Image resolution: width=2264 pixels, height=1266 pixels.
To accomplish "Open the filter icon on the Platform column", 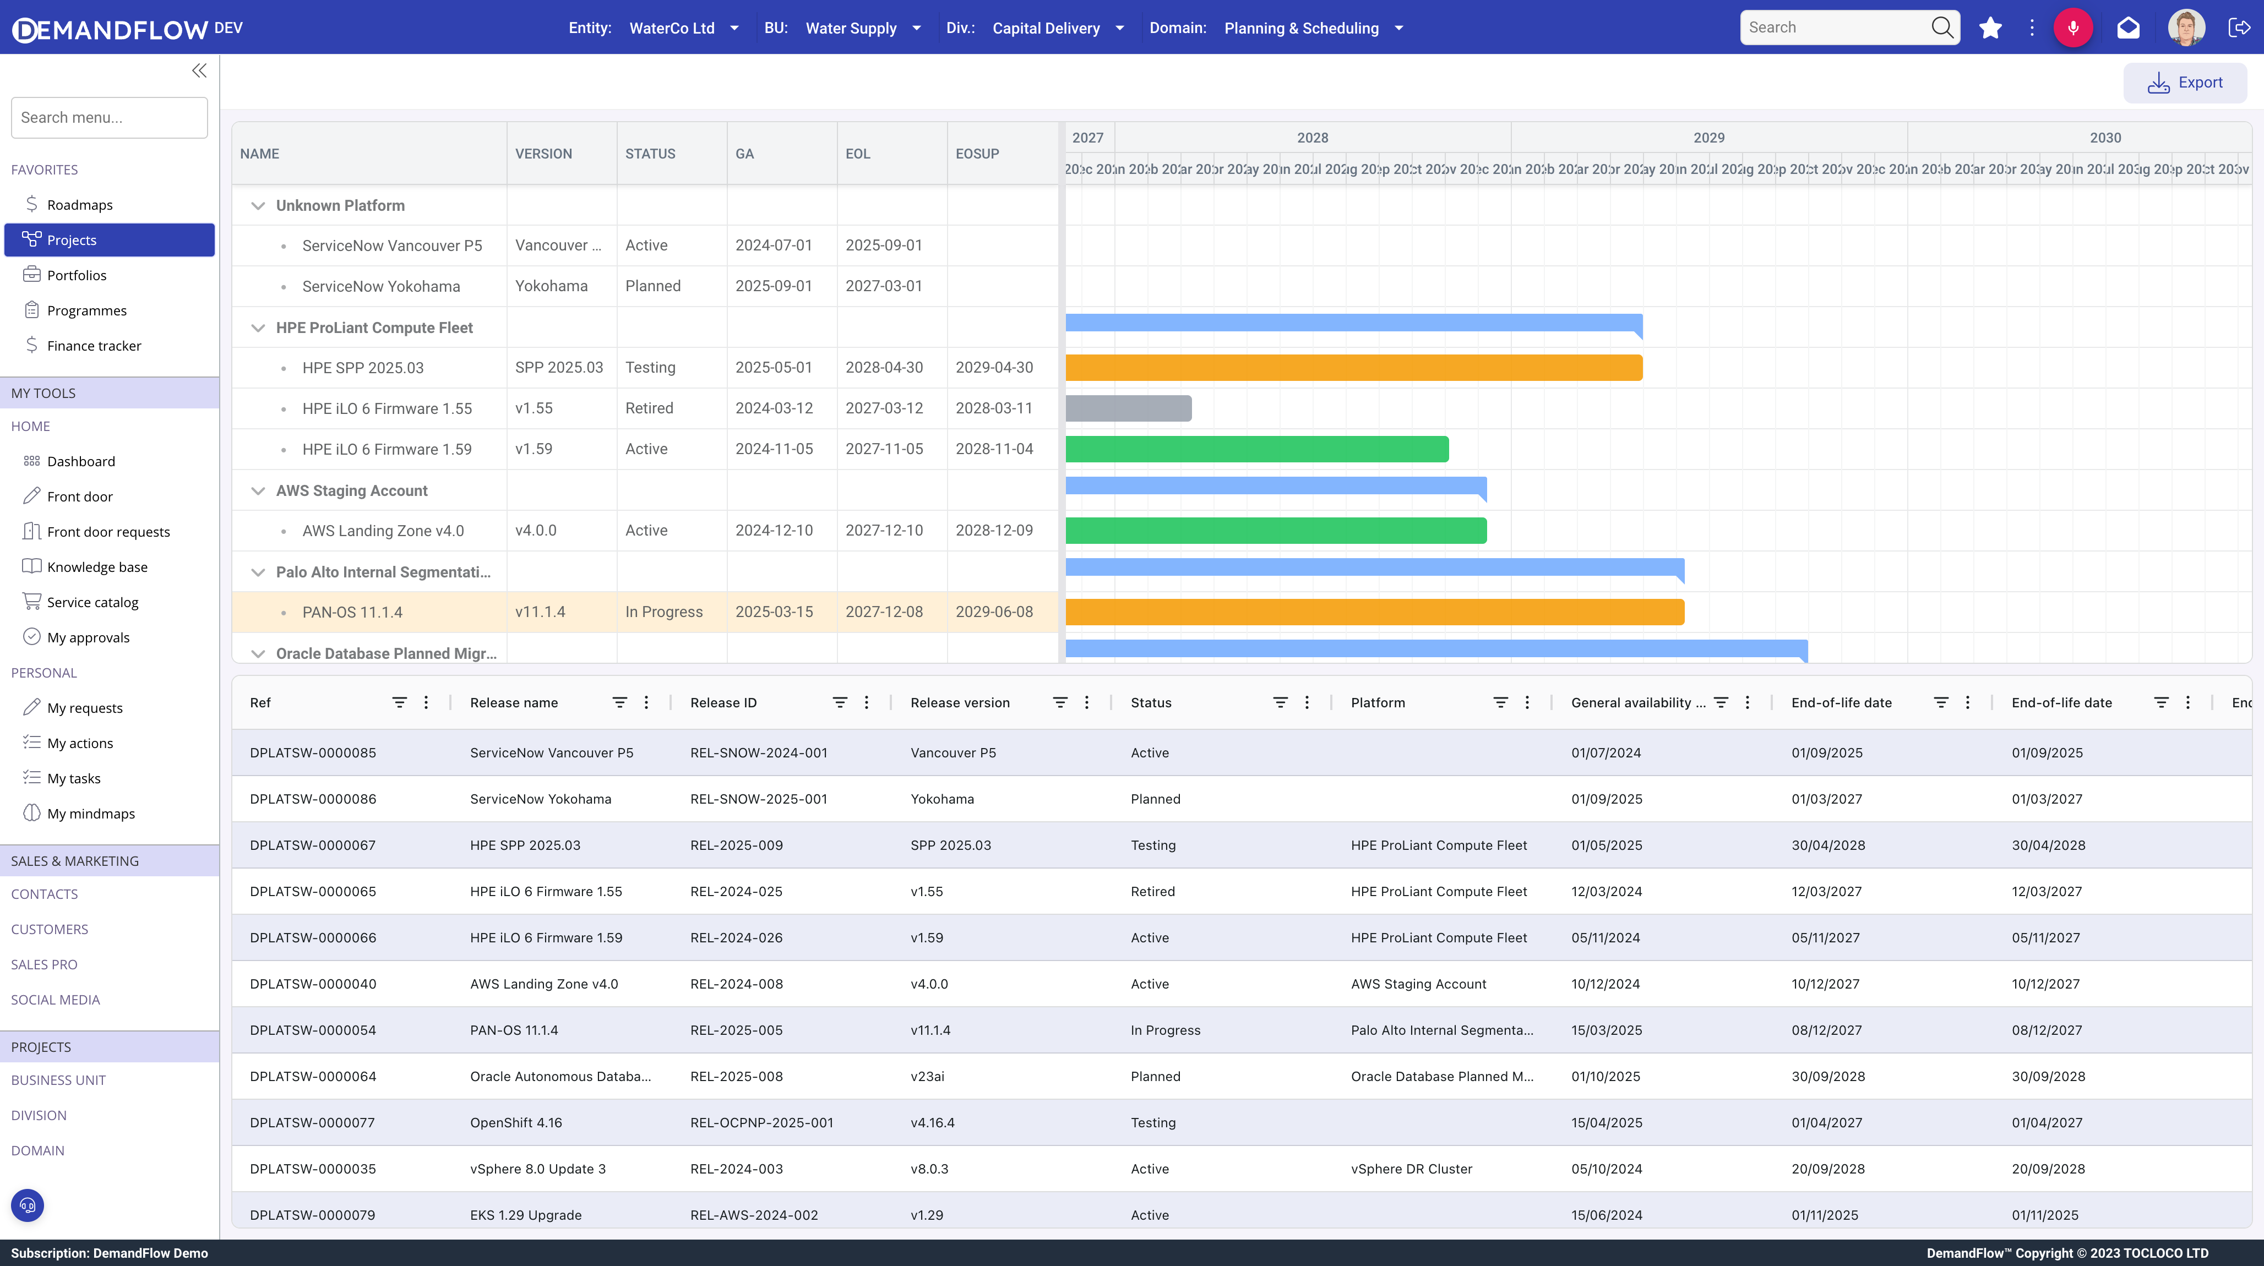I will (1500, 702).
